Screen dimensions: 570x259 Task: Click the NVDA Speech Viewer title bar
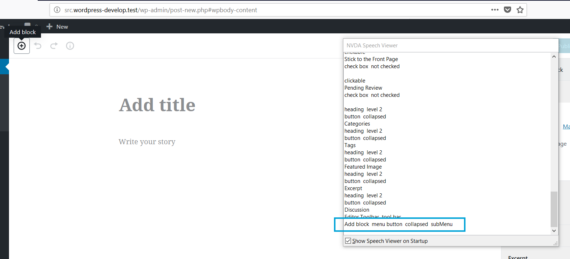450,46
